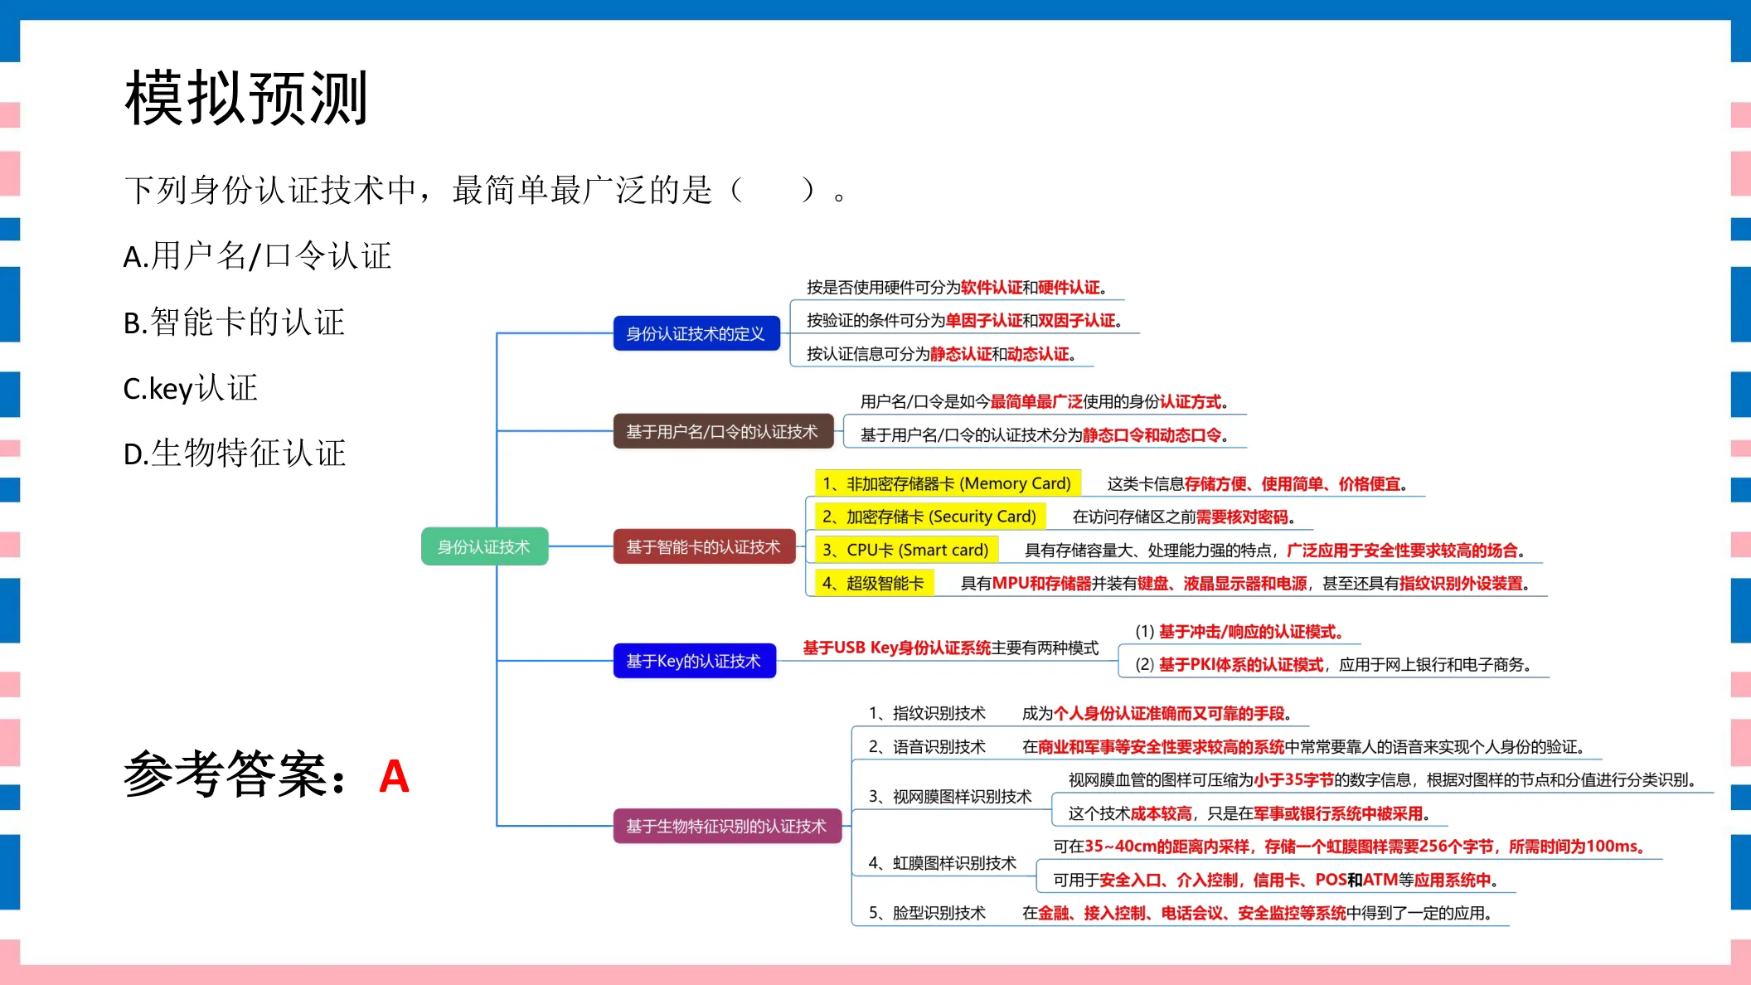Viewport: 1751px width, 985px height.
Task: Click the item 5、脸型识别技术
Action: (x=927, y=913)
